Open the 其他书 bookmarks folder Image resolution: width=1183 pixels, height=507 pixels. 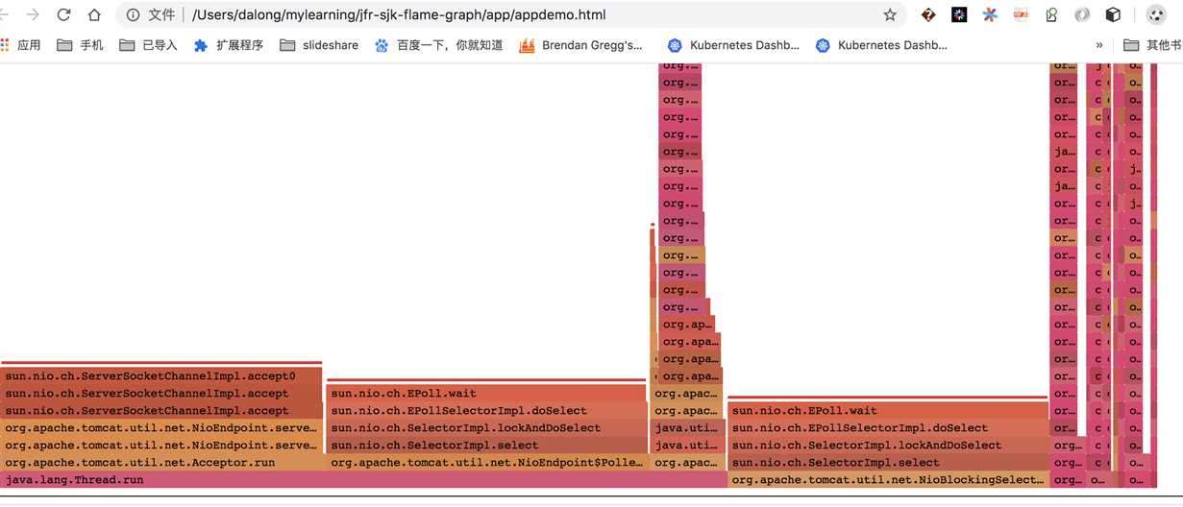click(1152, 45)
